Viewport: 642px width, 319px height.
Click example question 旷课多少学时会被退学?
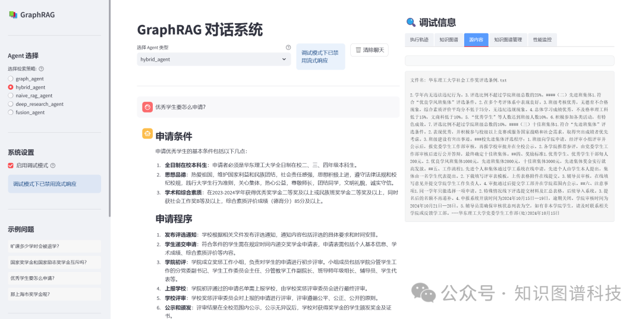pyautogui.click(x=55, y=246)
